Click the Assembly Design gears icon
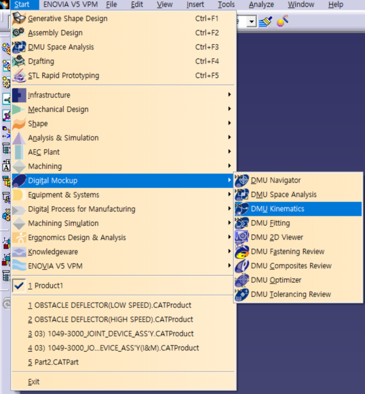The height and width of the screenshot is (394, 365). point(19,32)
